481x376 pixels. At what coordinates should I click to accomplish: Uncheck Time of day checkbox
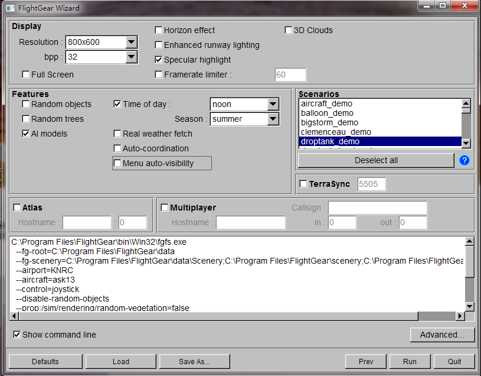[x=117, y=104]
